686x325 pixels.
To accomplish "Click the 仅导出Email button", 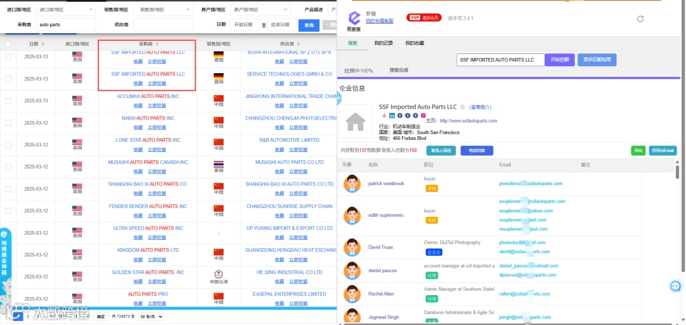I will pyautogui.click(x=662, y=151).
